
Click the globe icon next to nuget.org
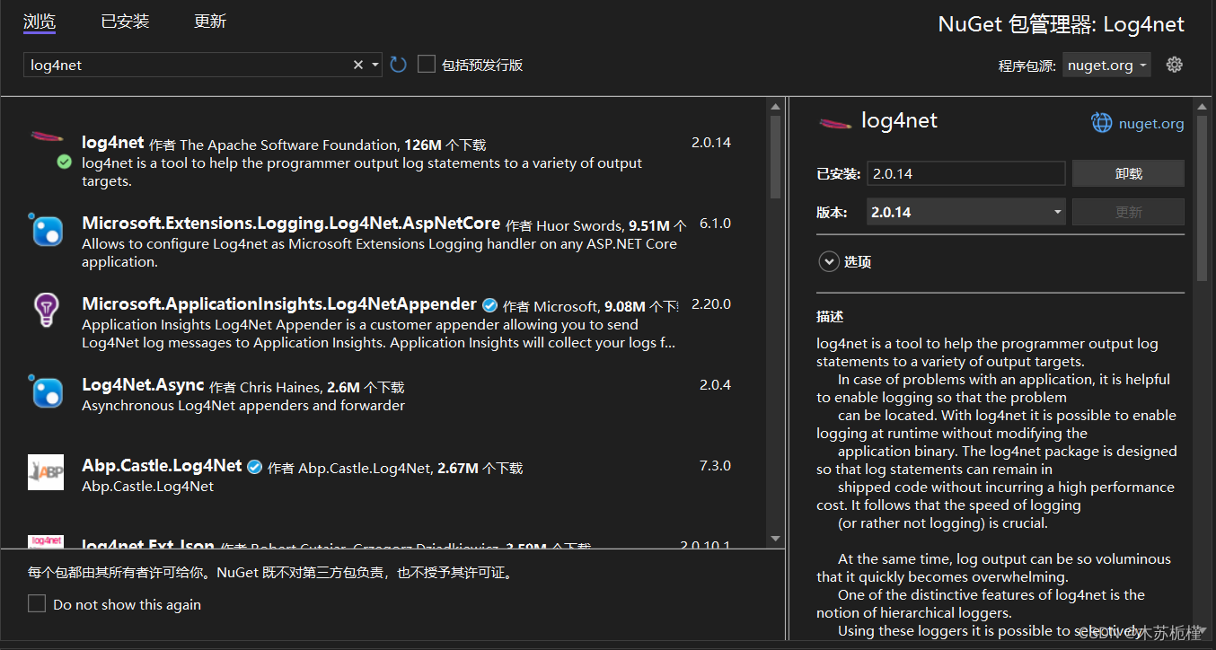click(x=1101, y=123)
